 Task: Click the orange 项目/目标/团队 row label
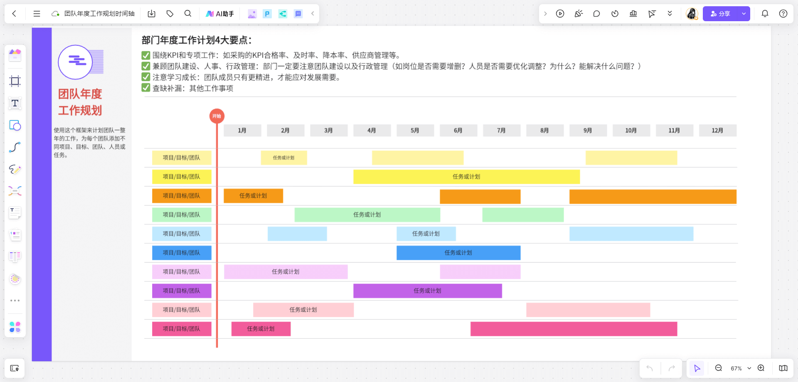(182, 196)
